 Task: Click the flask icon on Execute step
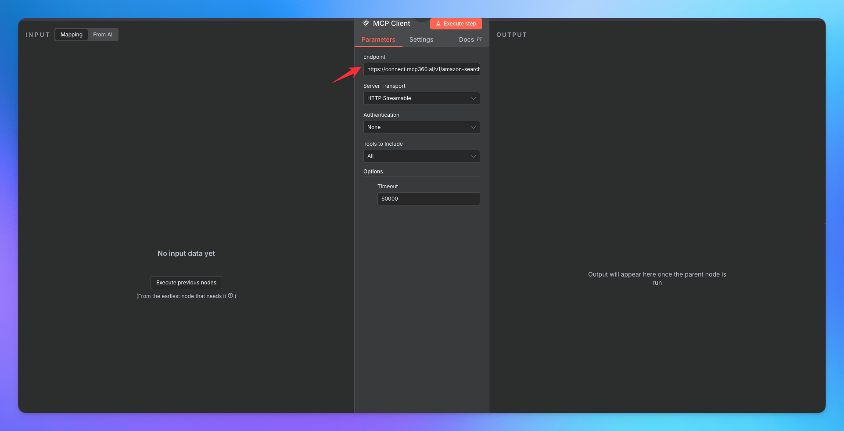tap(438, 24)
